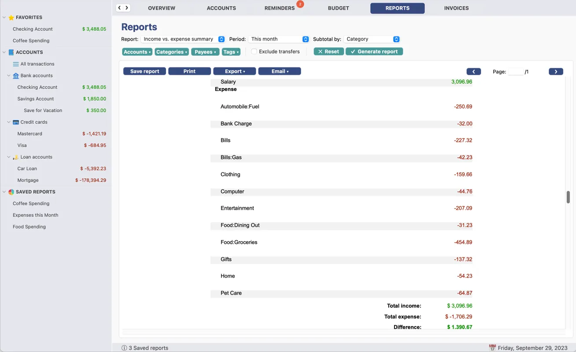Open the Subtotal by dropdown
The height and width of the screenshot is (352, 576).
pyautogui.click(x=372, y=39)
